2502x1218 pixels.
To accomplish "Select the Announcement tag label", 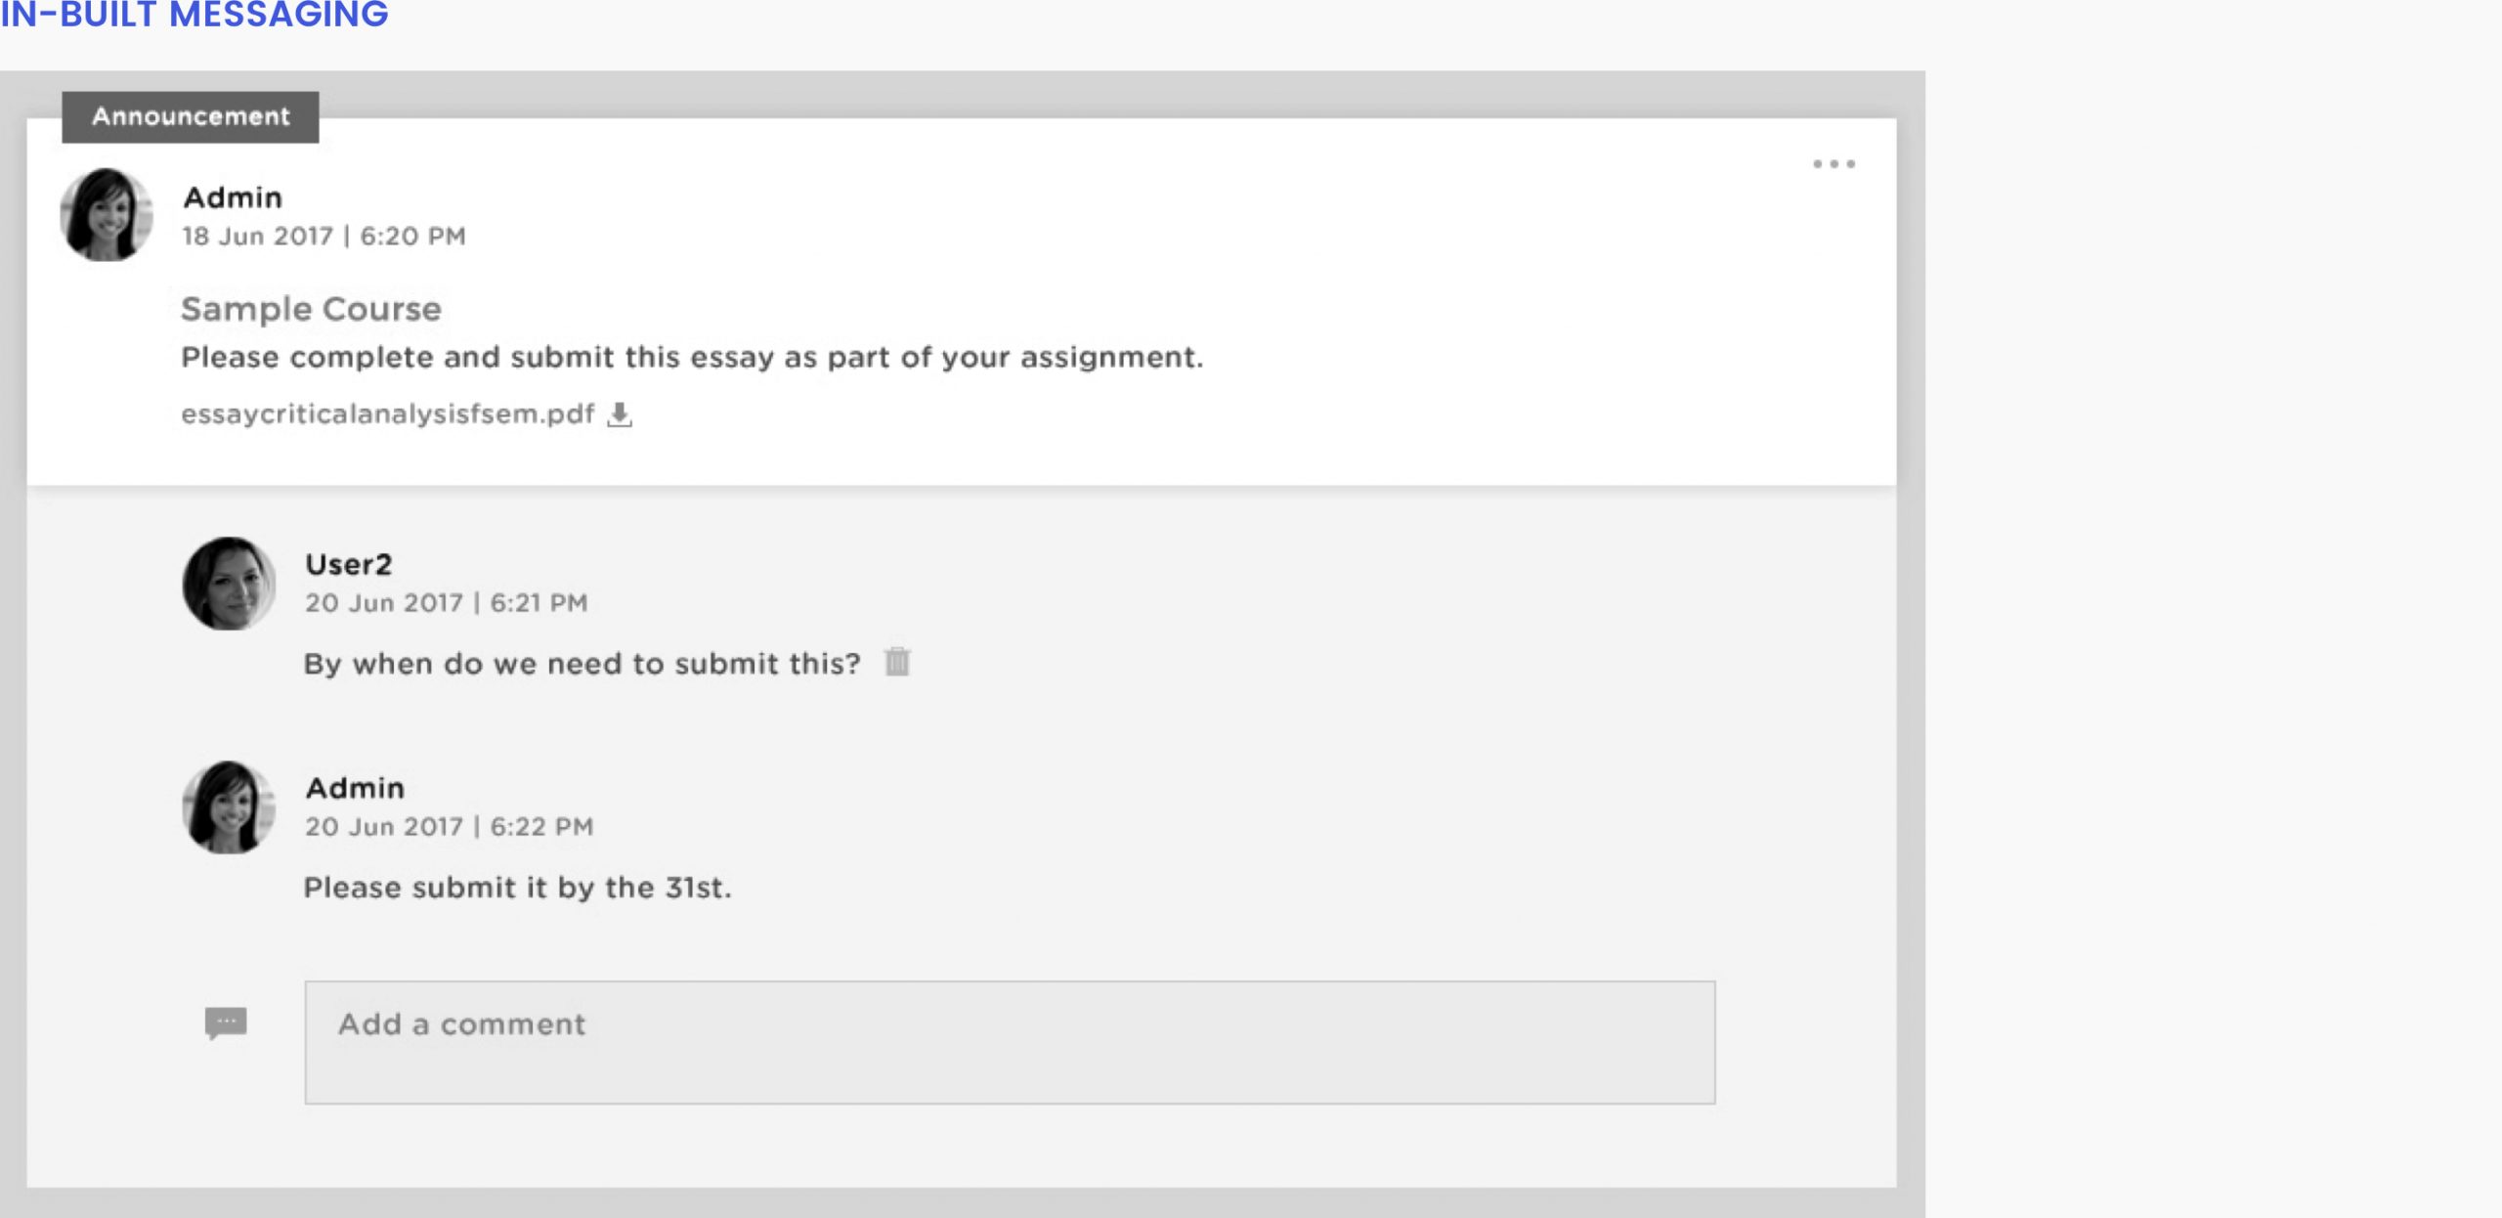I will pos(191,116).
